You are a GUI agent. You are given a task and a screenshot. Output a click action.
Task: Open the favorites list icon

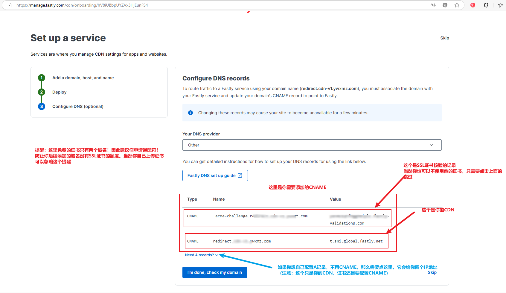(x=501, y=5)
